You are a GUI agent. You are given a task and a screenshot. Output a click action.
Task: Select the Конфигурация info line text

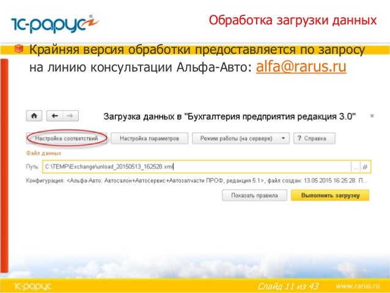pos(196,180)
